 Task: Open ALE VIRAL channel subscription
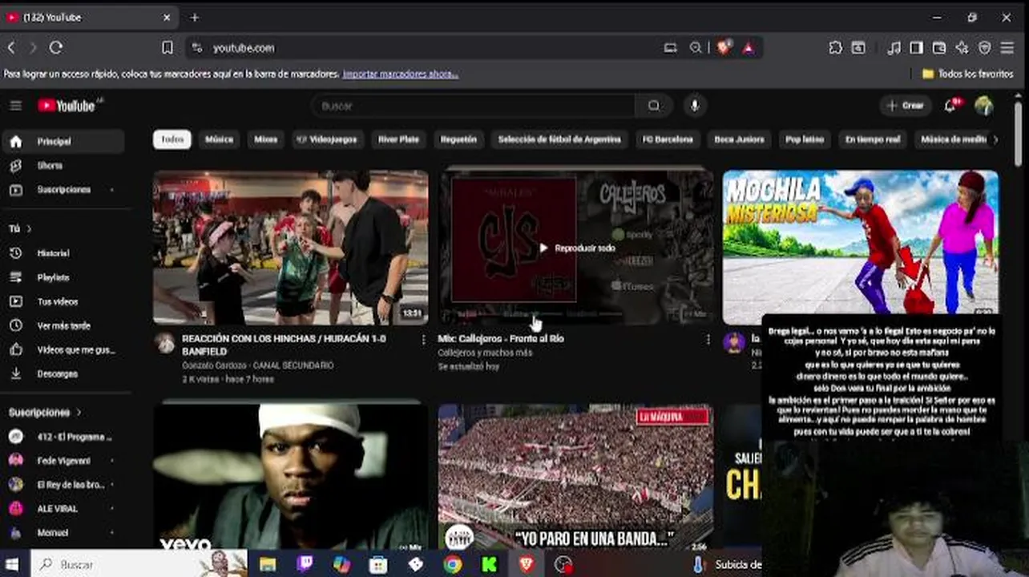tap(63, 509)
